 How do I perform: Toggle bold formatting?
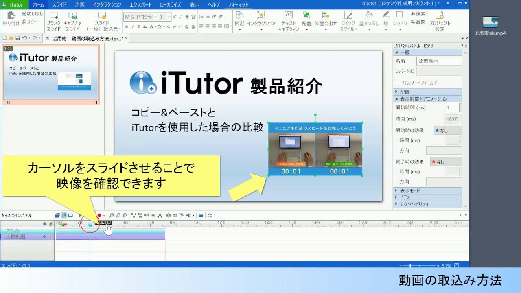click(x=127, y=27)
